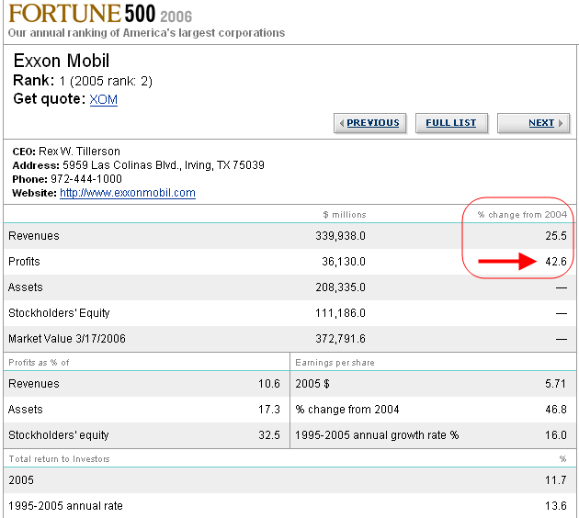Click the Previous company button
This screenshot has height=518, width=579.
tap(369, 123)
